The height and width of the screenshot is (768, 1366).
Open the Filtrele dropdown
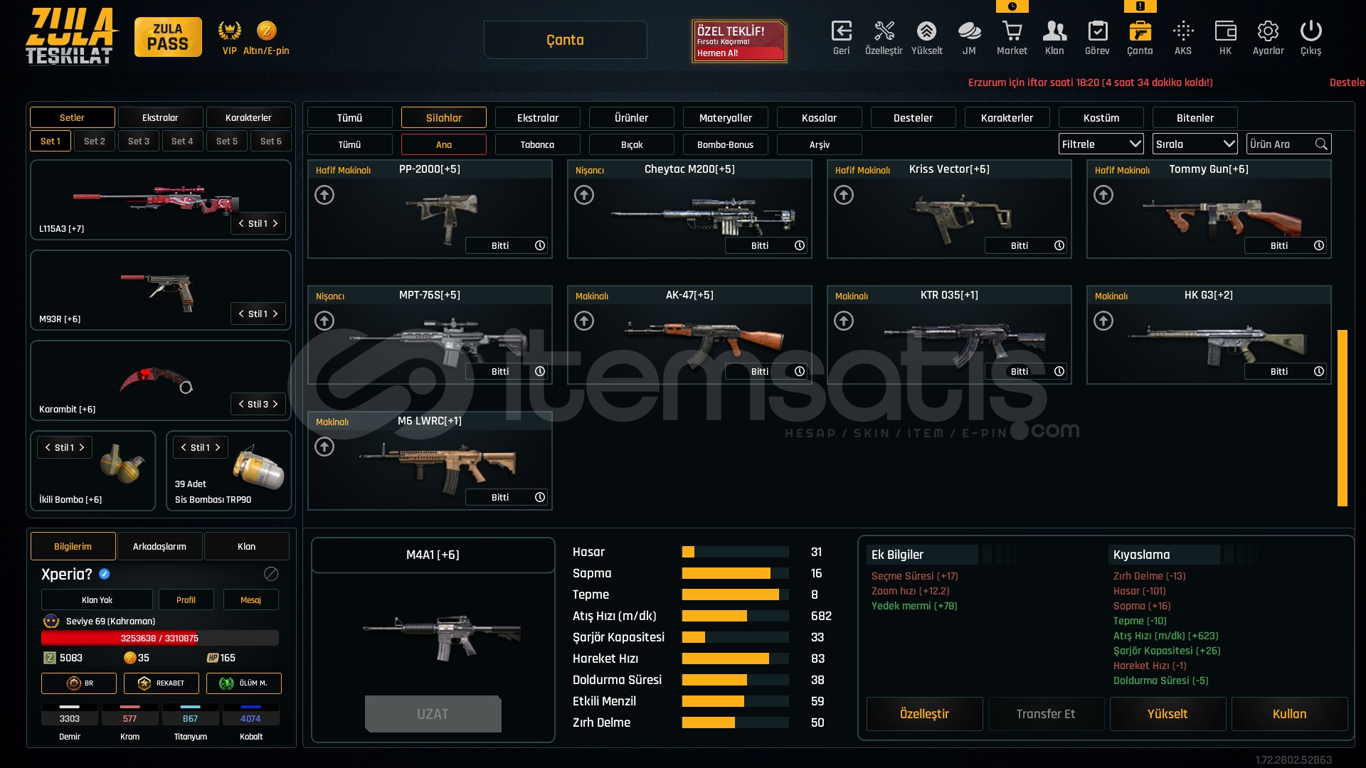coord(1101,144)
